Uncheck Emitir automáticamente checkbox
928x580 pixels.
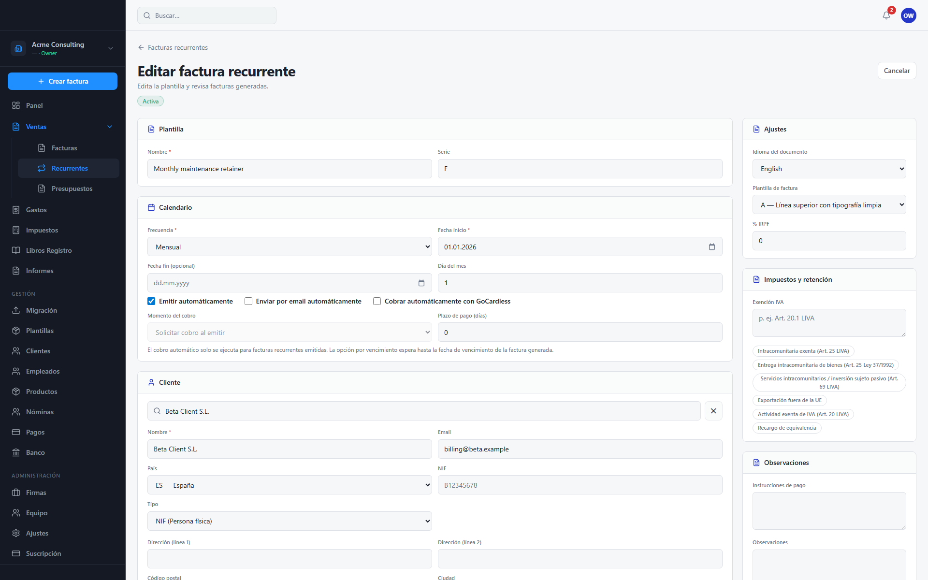click(x=151, y=301)
